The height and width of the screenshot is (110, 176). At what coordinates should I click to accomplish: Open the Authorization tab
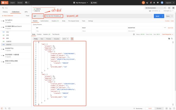(x=44, y=21)
